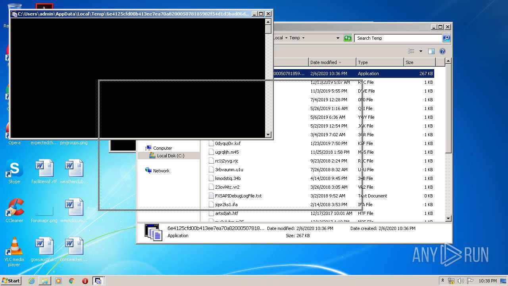Select file ugrqlijh.m45

227,152
